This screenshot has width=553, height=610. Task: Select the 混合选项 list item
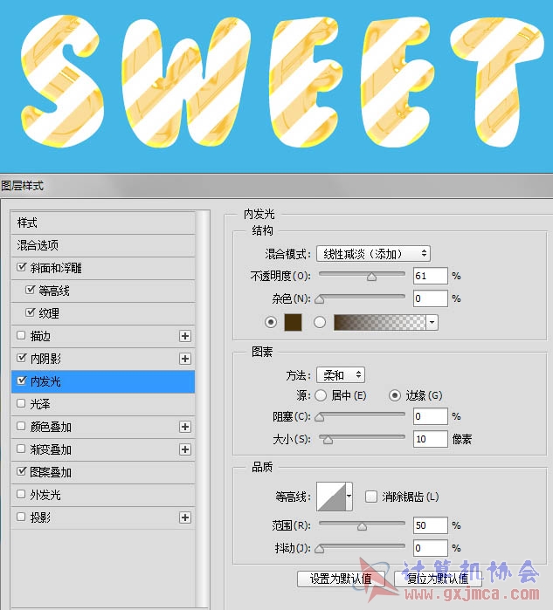pos(103,245)
